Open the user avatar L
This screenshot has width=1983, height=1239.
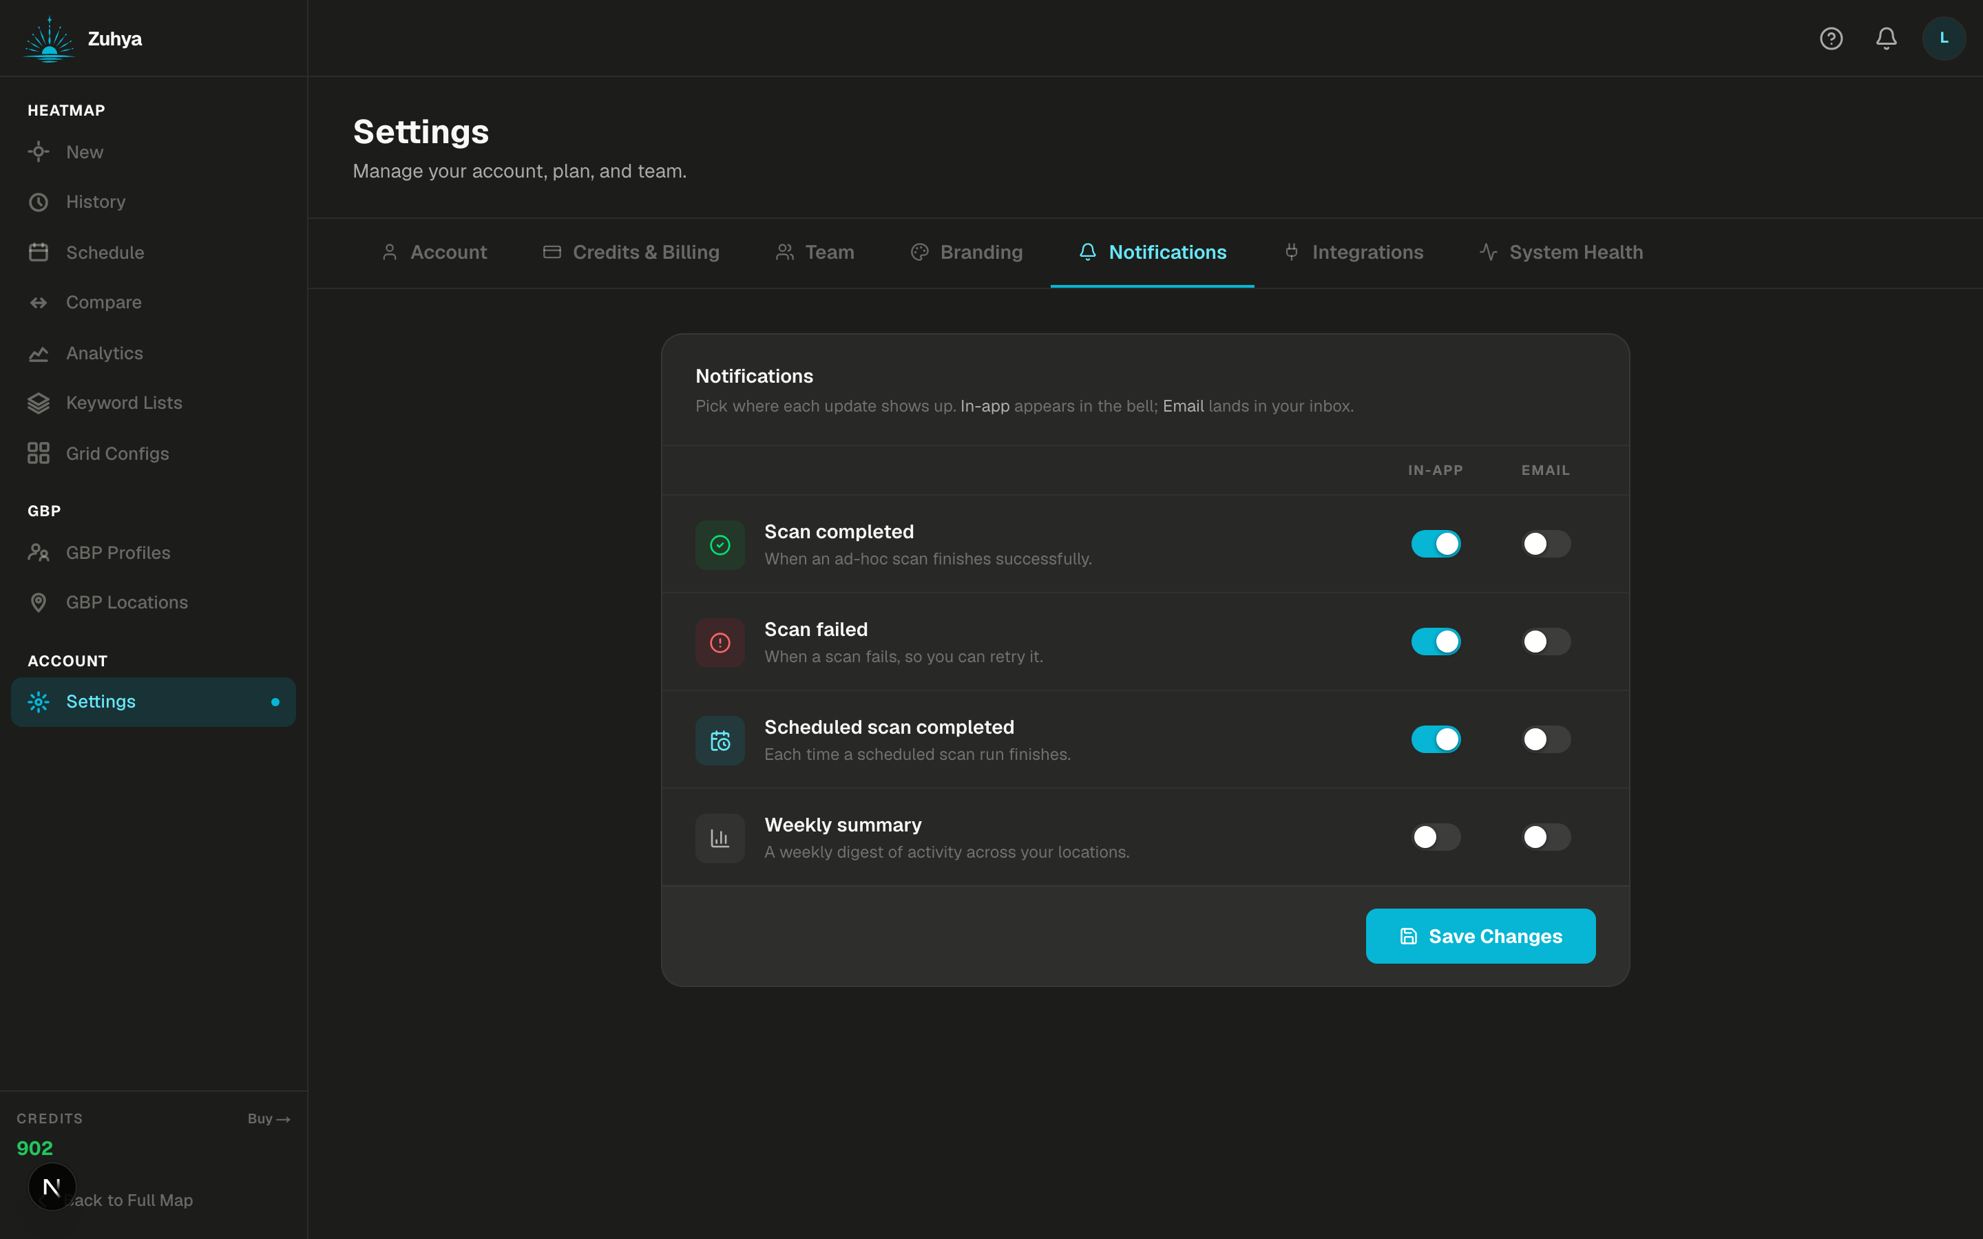pyautogui.click(x=1944, y=39)
